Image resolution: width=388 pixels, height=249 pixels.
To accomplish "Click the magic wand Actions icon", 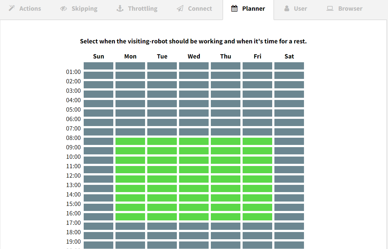I will (x=12, y=8).
